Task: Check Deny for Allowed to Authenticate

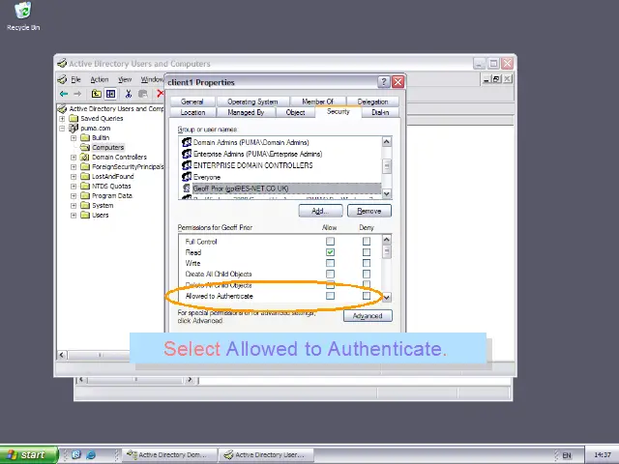Action: tap(367, 296)
